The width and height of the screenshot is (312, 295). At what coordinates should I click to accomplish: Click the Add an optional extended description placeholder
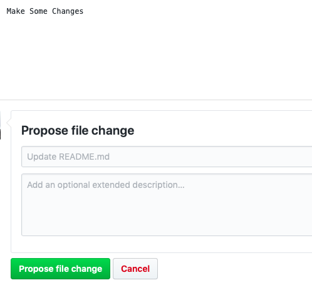(106, 185)
